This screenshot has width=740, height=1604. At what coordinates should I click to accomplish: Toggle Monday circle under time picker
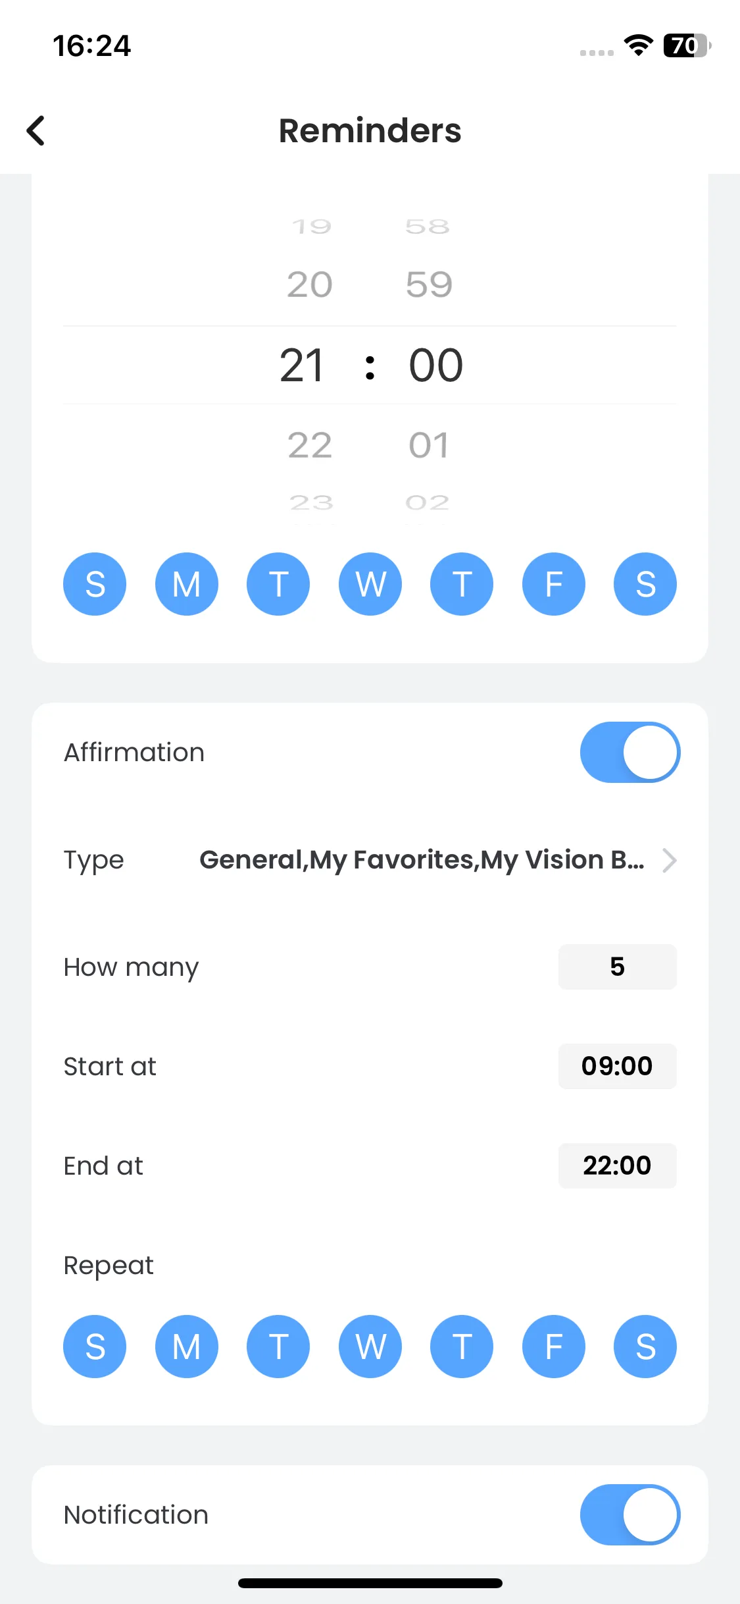tap(186, 584)
